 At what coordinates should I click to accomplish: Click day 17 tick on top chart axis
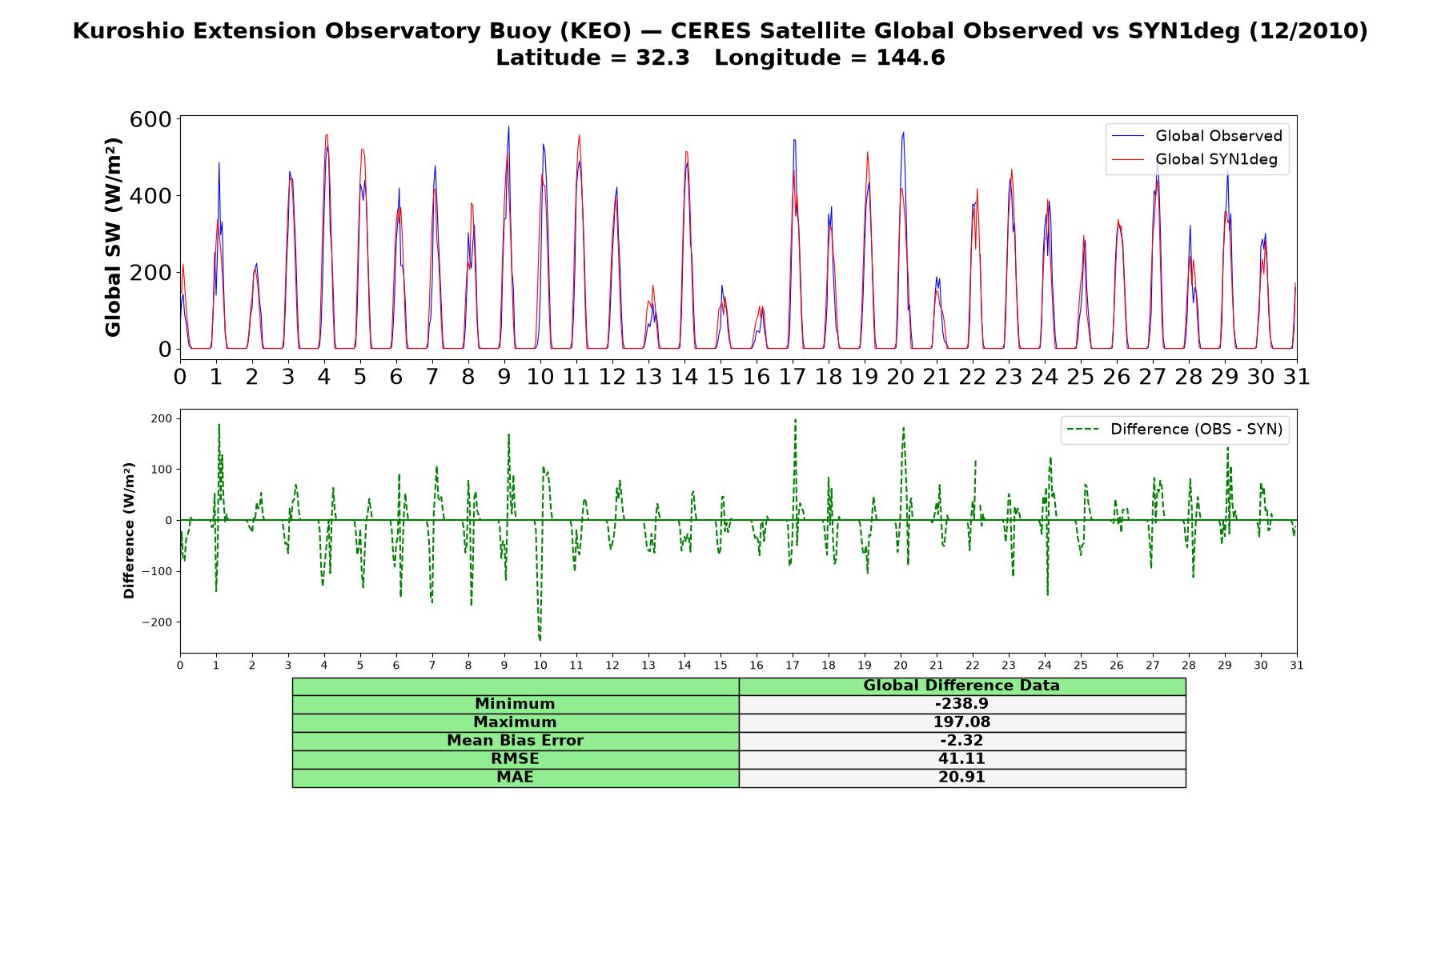coord(793,377)
